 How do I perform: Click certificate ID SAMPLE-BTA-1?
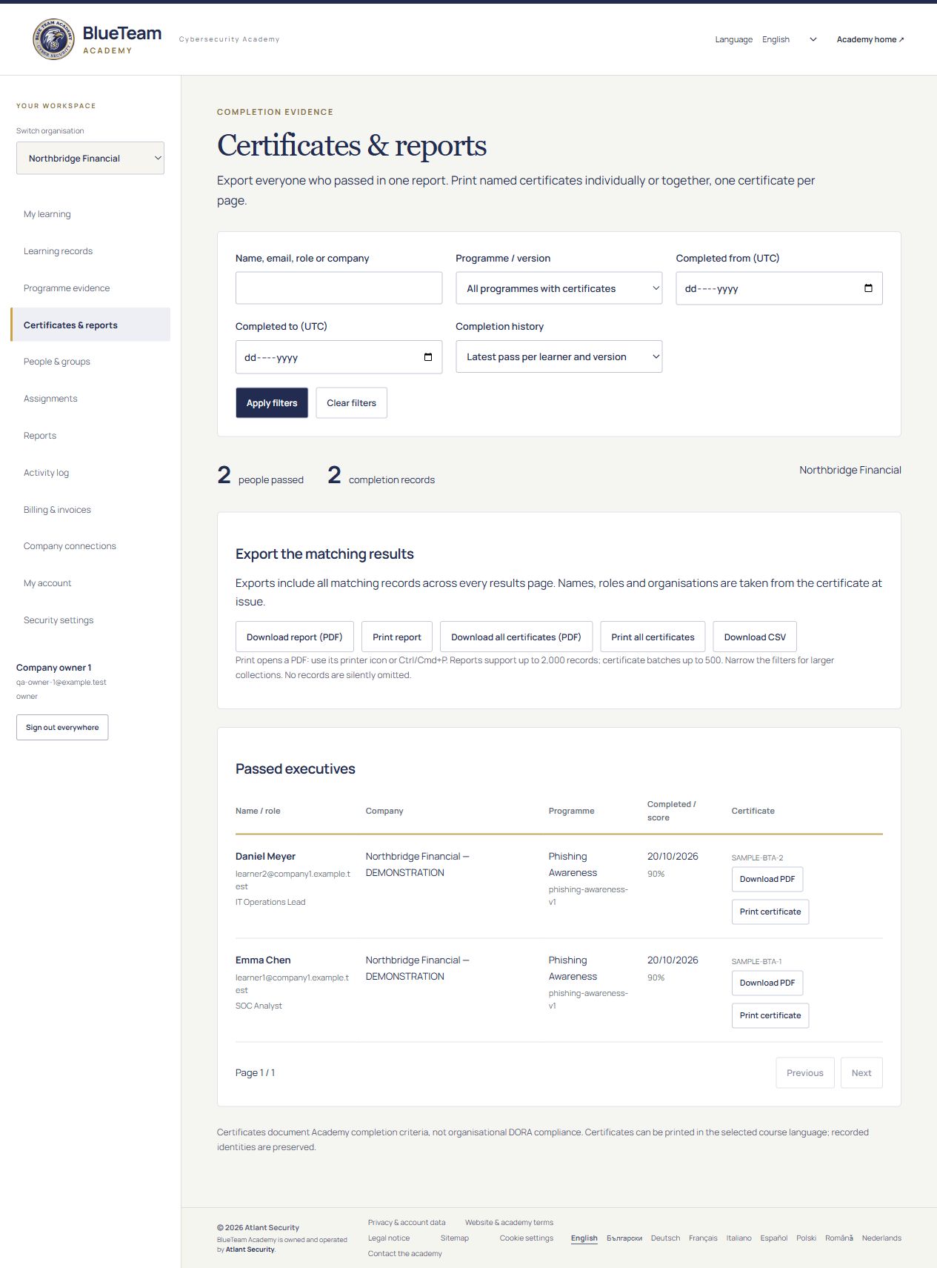756,961
